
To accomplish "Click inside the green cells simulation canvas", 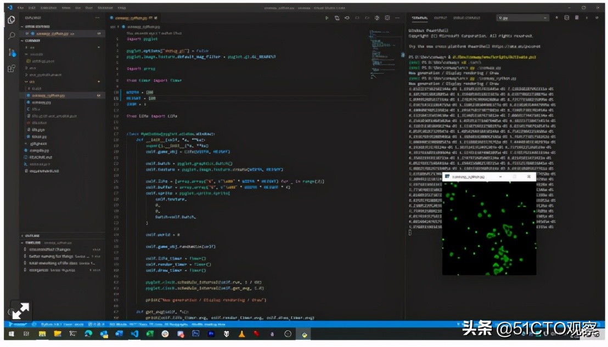I will pos(489,228).
